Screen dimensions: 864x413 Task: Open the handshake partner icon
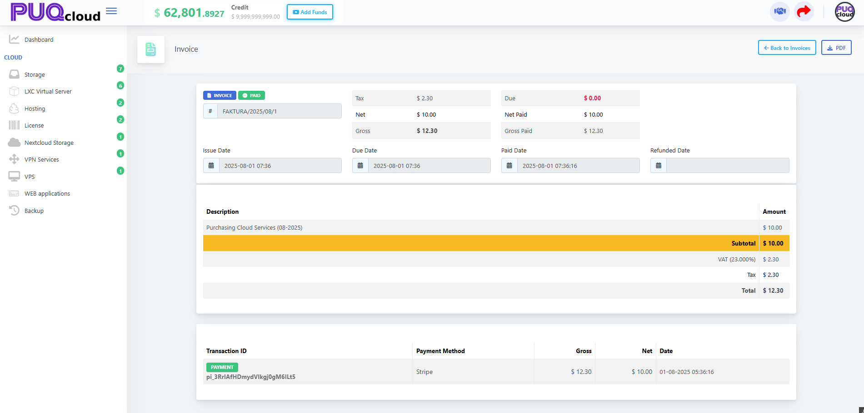(780, 11)
